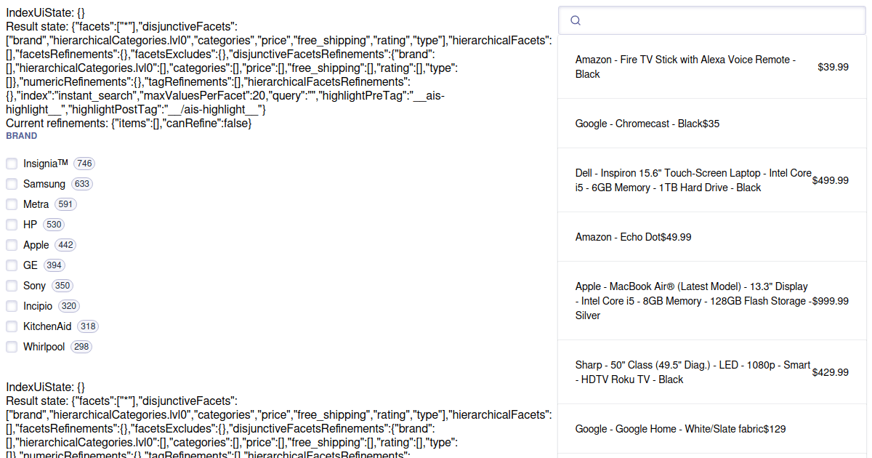Select the Sharp 50" Roku TV result
This screenshot has width=872, height=458.
693,372
